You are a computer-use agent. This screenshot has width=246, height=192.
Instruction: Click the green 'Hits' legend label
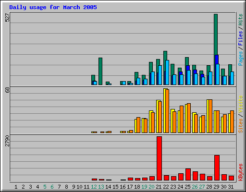coord(241,20)
